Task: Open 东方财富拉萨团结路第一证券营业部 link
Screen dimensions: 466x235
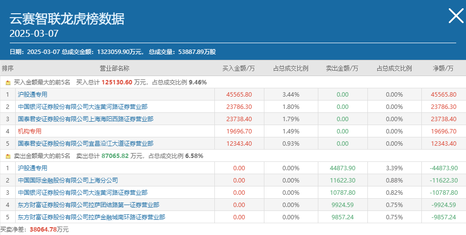Action: tap(89, 205)
